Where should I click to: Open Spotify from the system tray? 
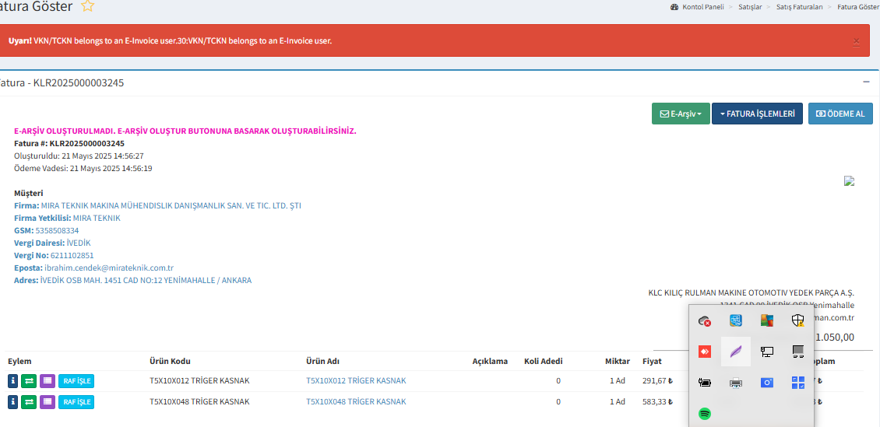coord(705,414)
